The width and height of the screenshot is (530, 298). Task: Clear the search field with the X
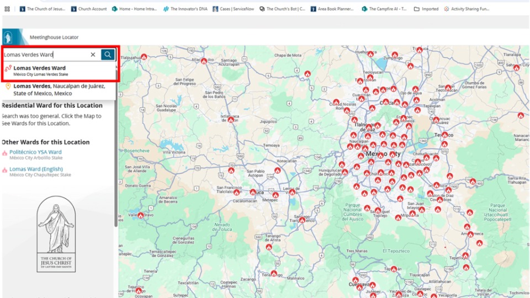point(93,55)
